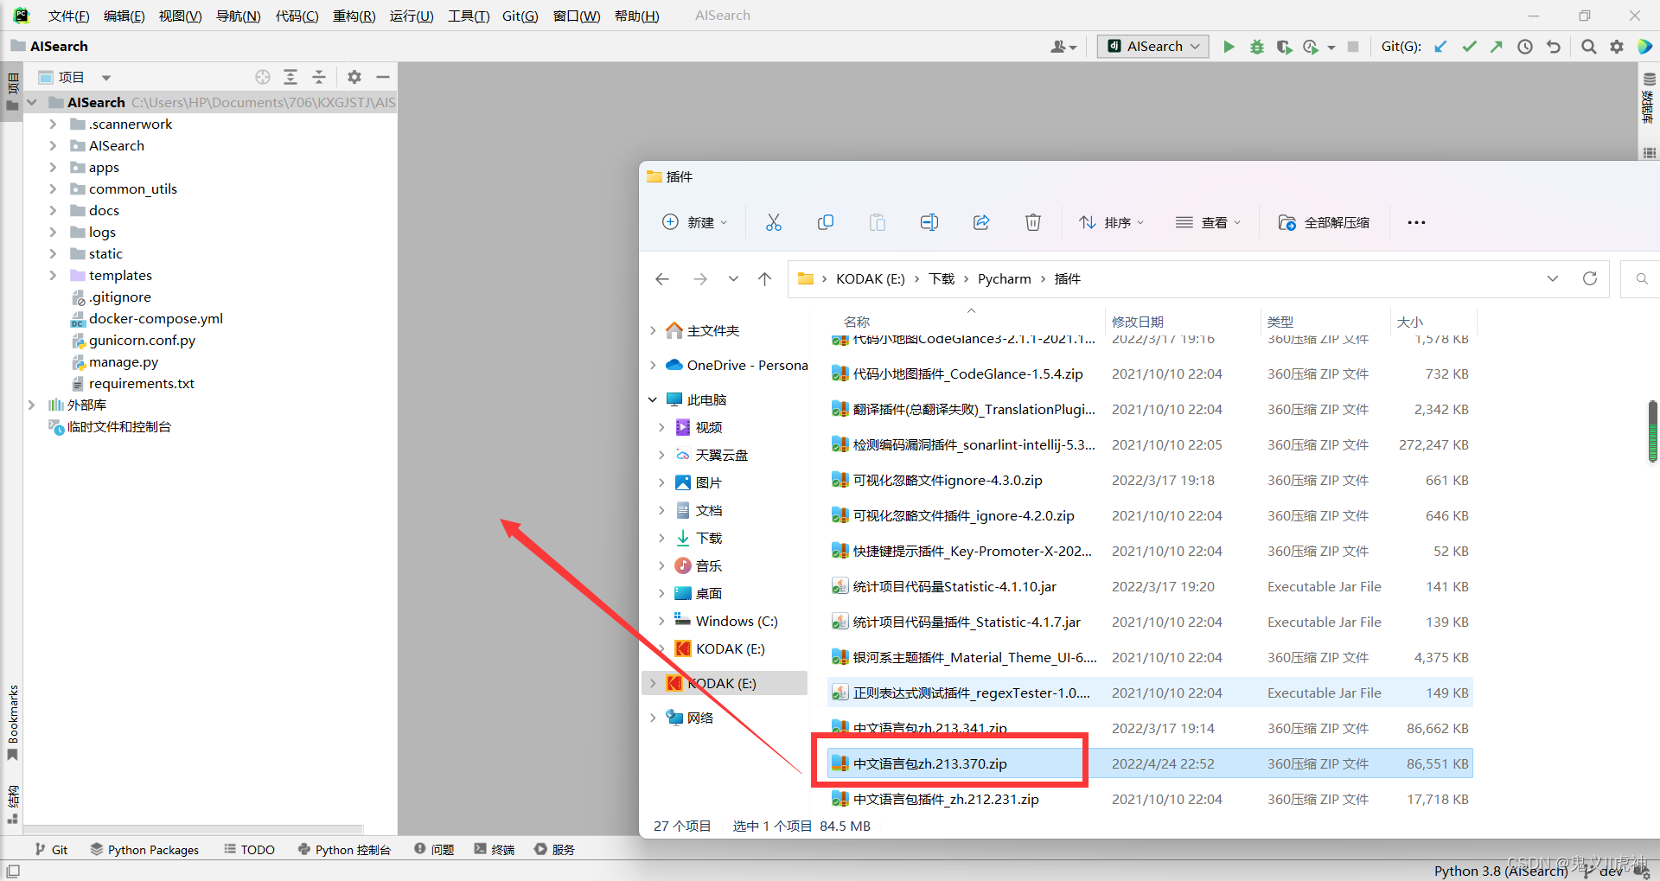Go up one folder in Explorer
The image size is (1660, 881).
point(764,278)
